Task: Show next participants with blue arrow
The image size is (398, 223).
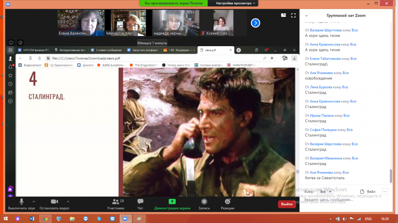Action: (x=255, y=23)
